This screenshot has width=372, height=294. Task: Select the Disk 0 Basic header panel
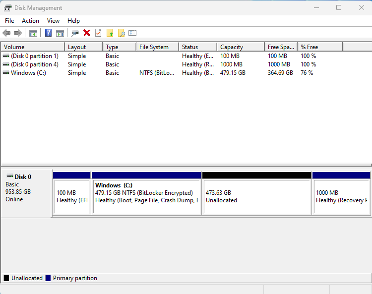tap(26, 193)
